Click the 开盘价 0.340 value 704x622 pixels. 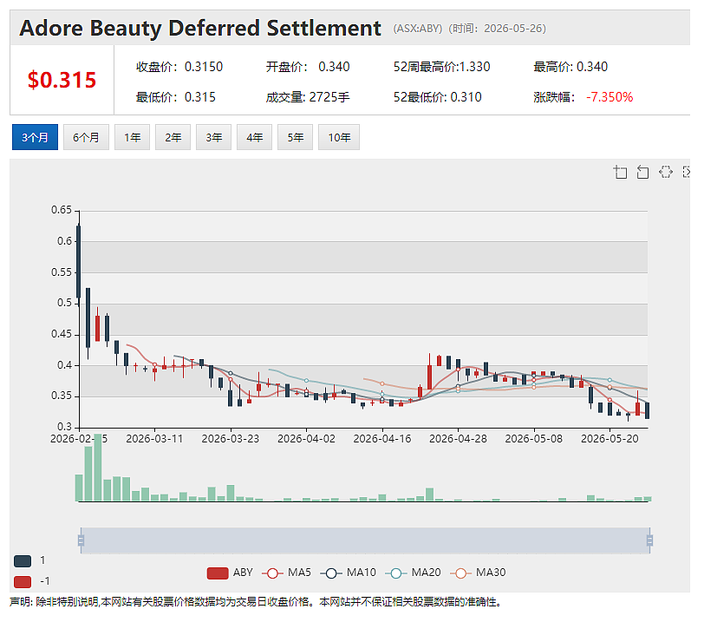[334, 67]
